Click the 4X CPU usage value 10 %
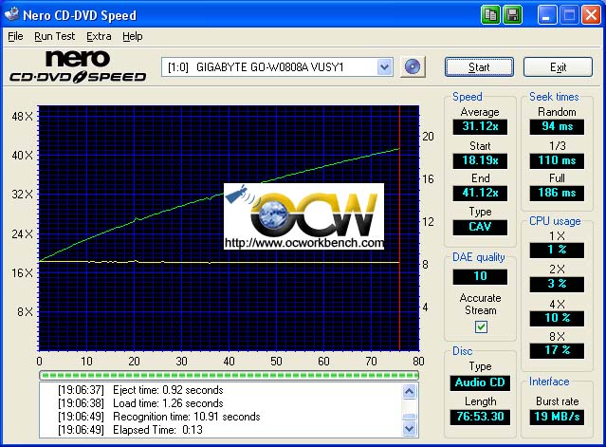 [x=557, y=318]
